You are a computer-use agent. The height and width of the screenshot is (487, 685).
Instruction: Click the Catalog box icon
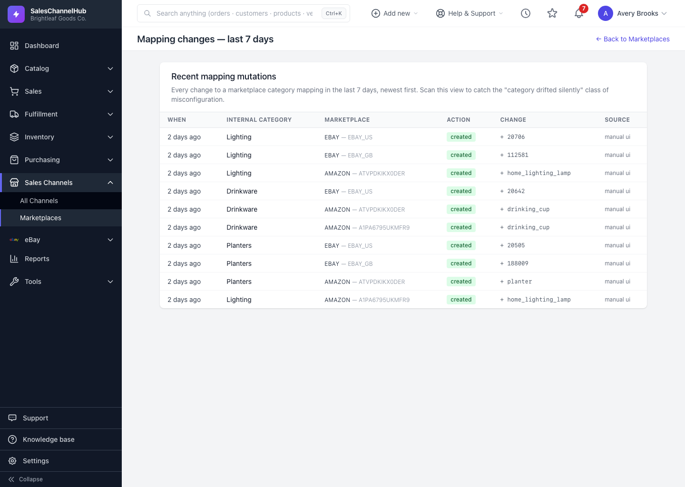14,68
